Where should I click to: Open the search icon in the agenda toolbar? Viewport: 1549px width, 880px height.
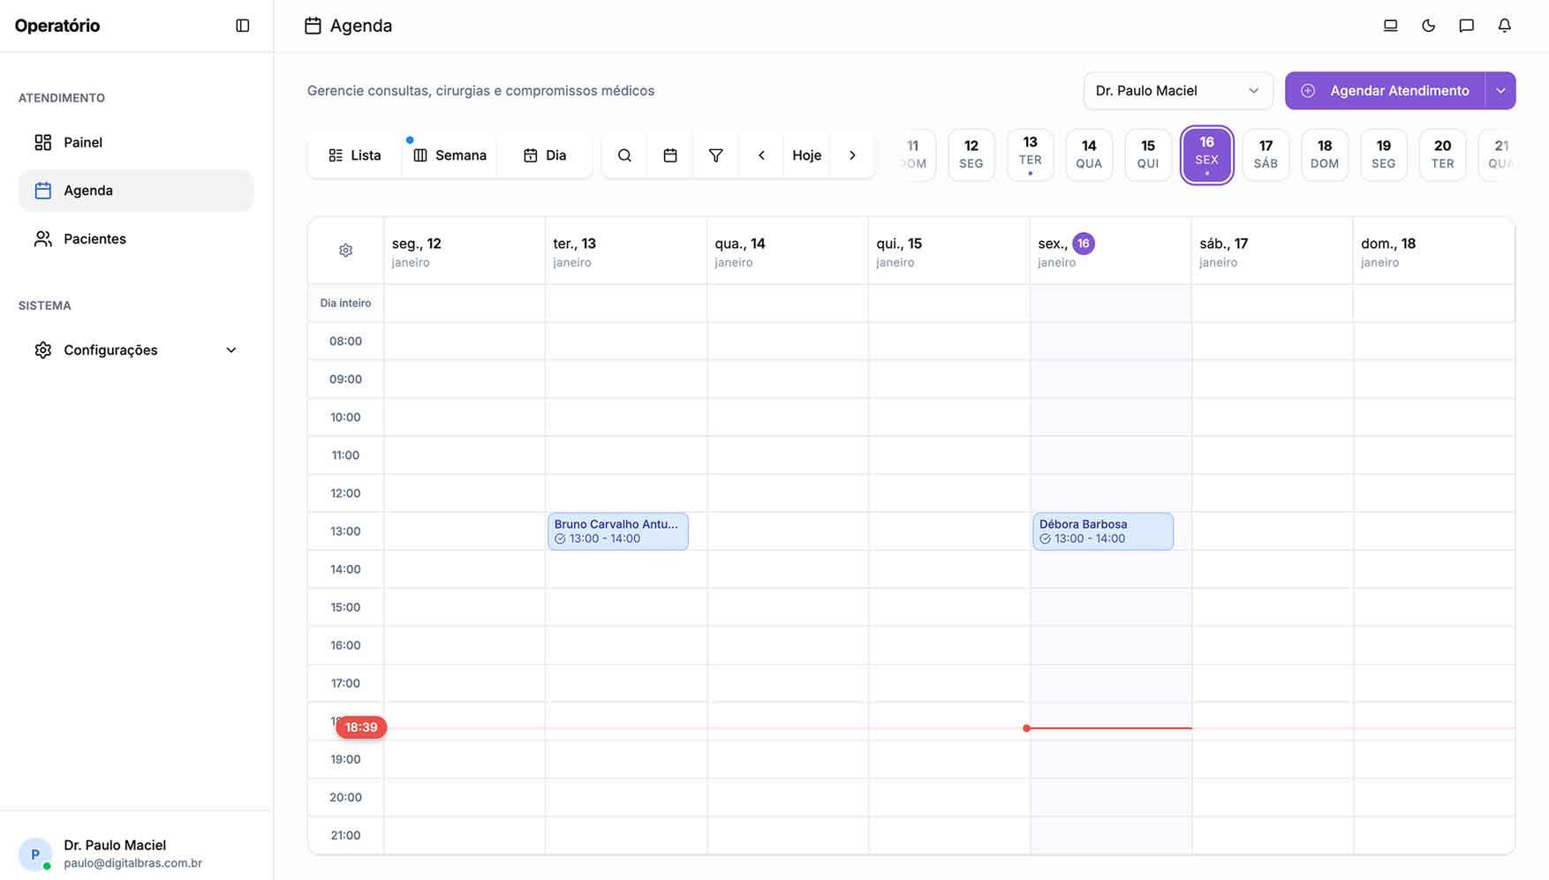(x=624, y=154)
